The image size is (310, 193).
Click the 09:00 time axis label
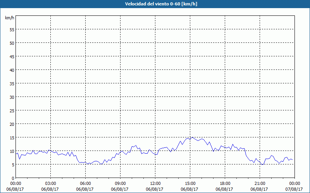point(120,183)
